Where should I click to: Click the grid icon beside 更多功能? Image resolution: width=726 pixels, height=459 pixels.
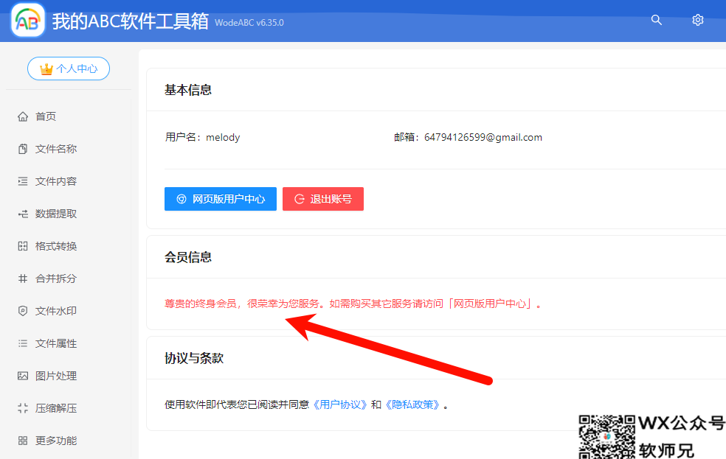(x=23, y=441)
